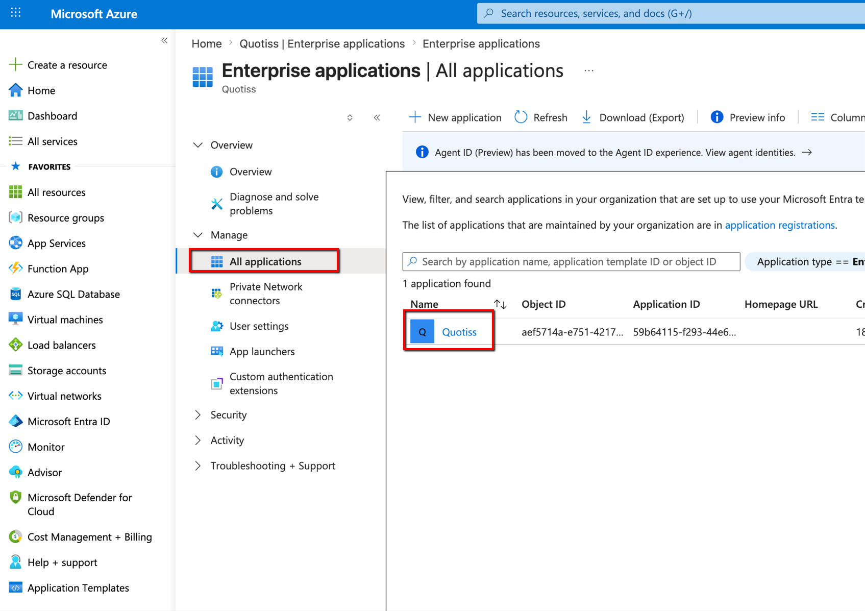Screen dimensions: 865x611
Task: Click the Object ID column header
Action: click(543, 304)
